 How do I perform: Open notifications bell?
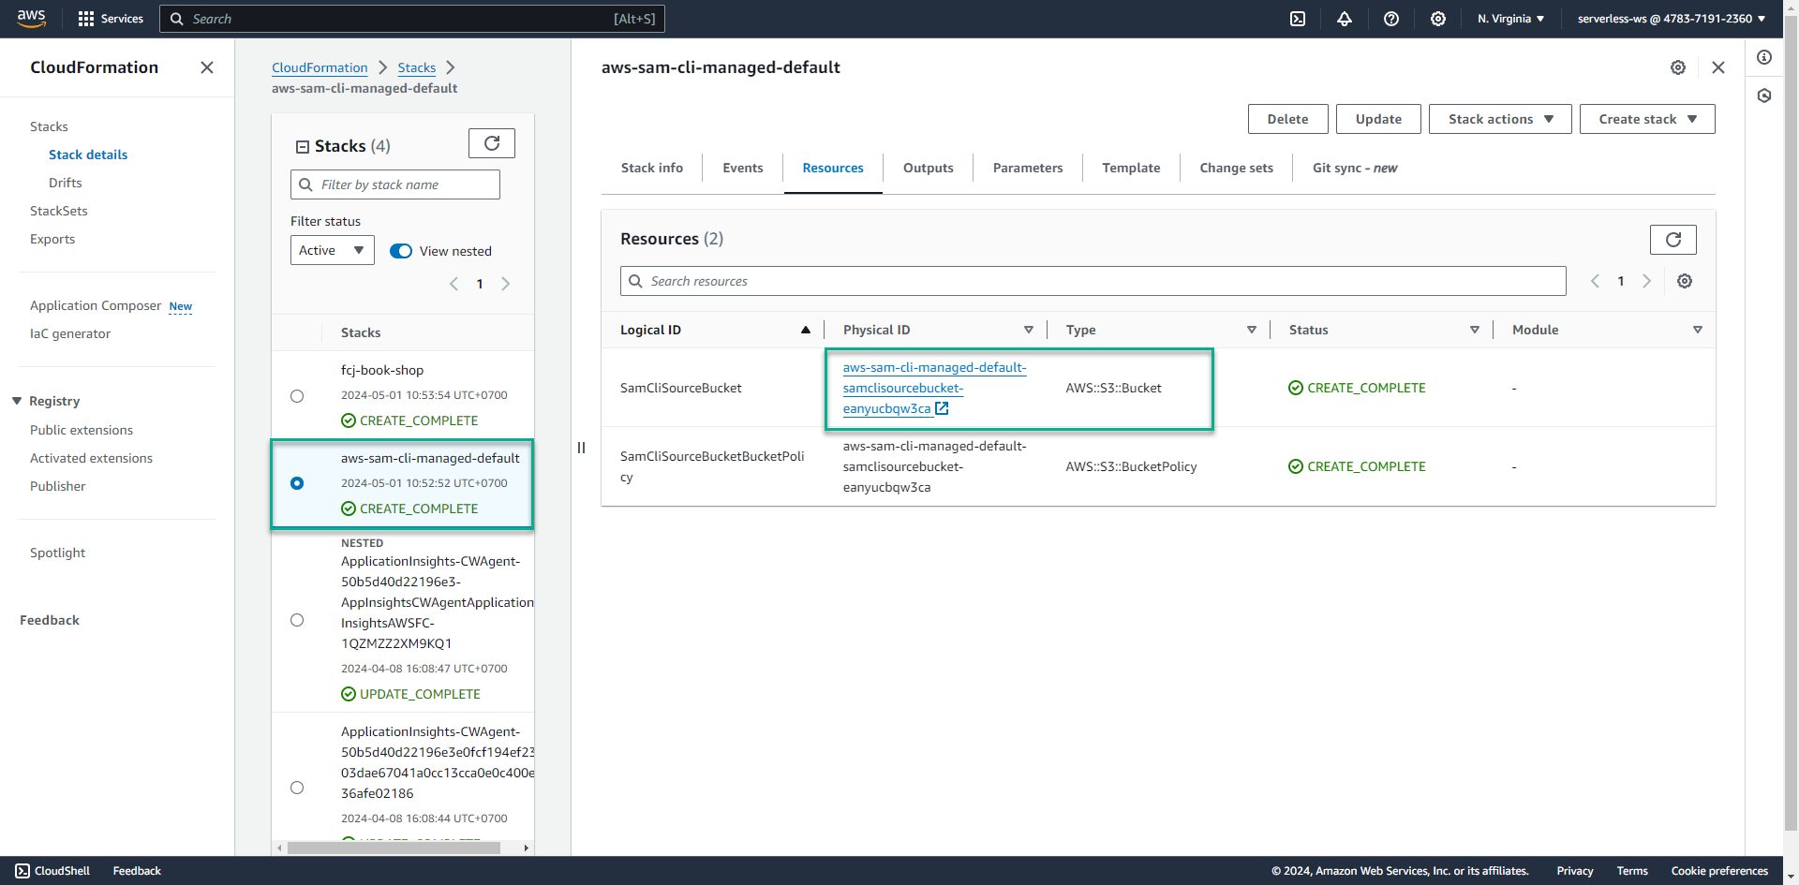pyautogui.click(x=1345, y=19)
